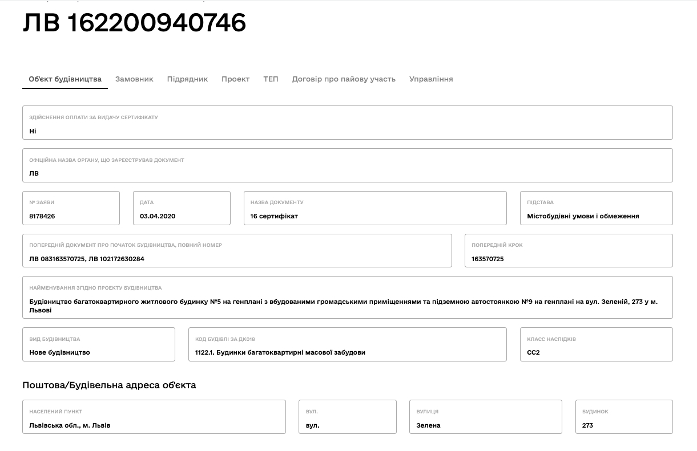Switch to the Проект tab

coord(236,79)
